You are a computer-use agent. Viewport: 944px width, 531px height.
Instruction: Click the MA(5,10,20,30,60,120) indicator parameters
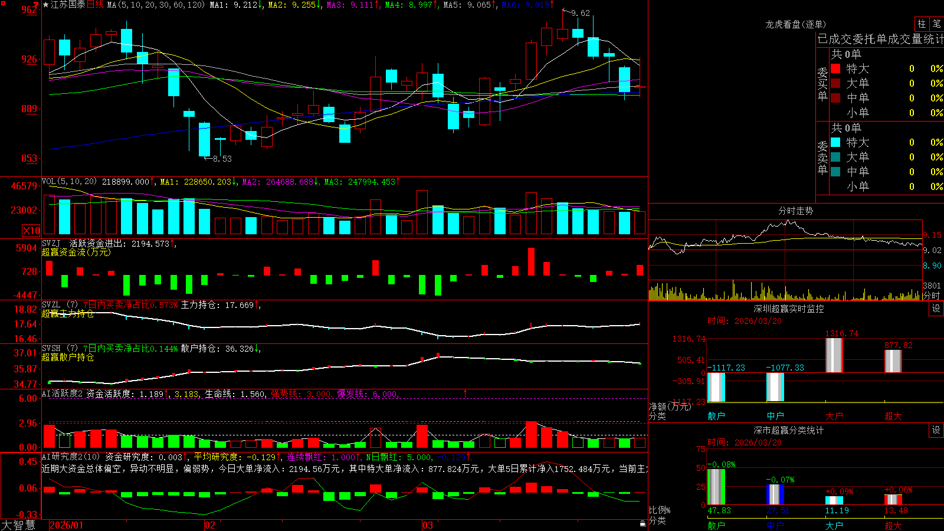point(156,5)
